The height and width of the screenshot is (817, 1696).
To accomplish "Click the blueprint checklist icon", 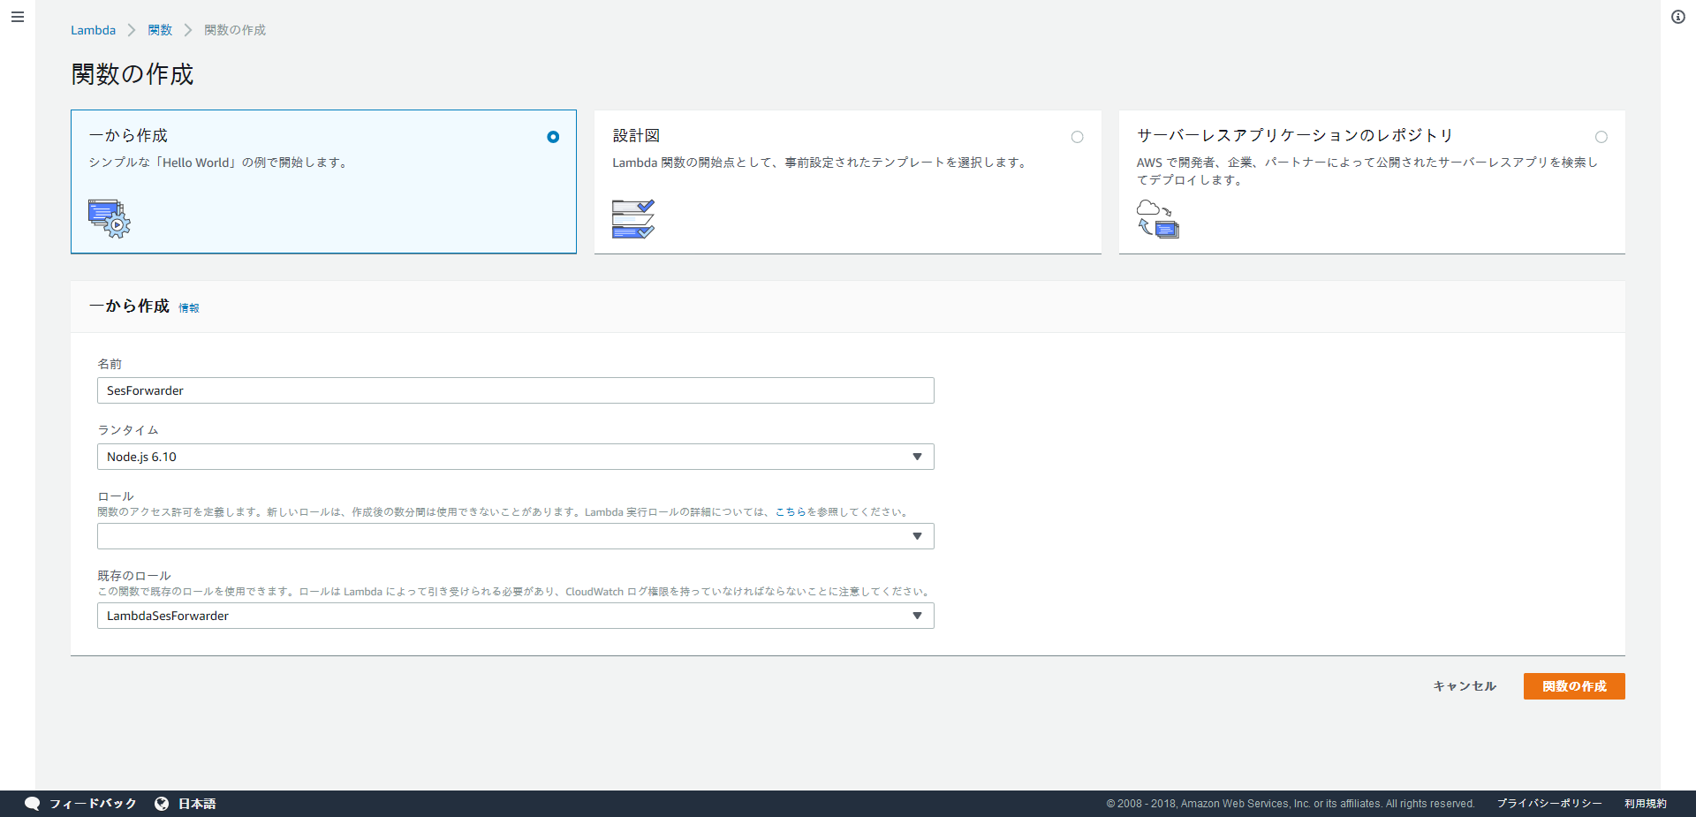I will (x=633, y=219).
